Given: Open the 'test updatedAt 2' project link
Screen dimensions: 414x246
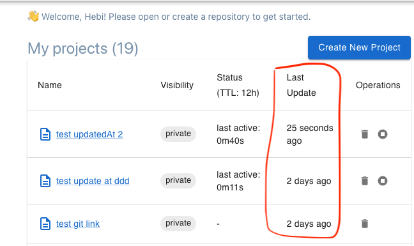Looking at the screenshot, I should tap(89, 134).
